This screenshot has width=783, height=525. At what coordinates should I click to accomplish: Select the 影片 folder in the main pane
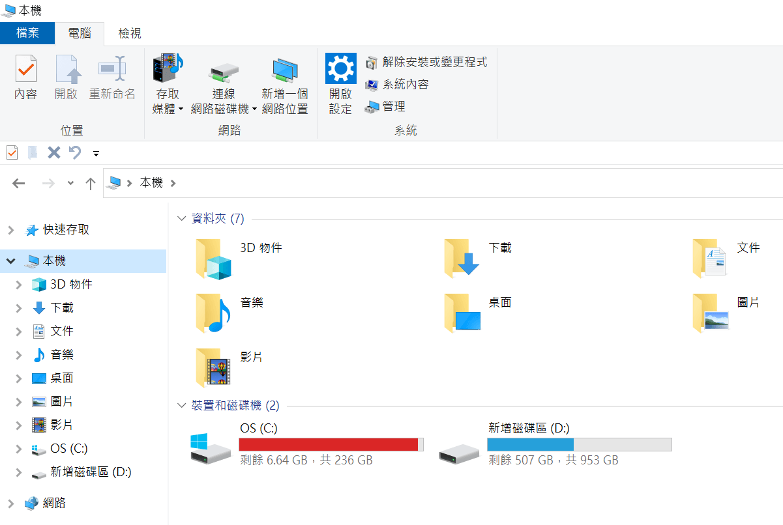pyautogui.click(x=214, y=368)
